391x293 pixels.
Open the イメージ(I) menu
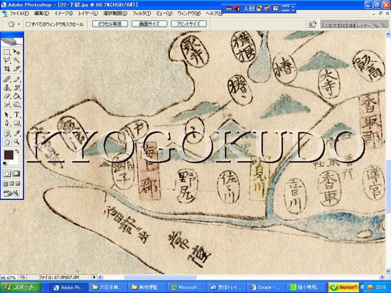click(x=63, y=13)
